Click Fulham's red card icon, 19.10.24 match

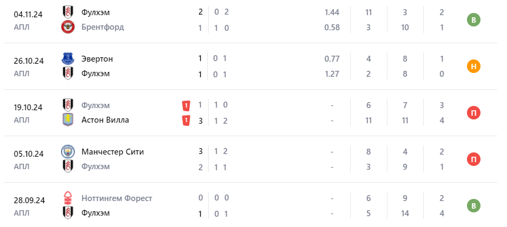coord(186,105)
